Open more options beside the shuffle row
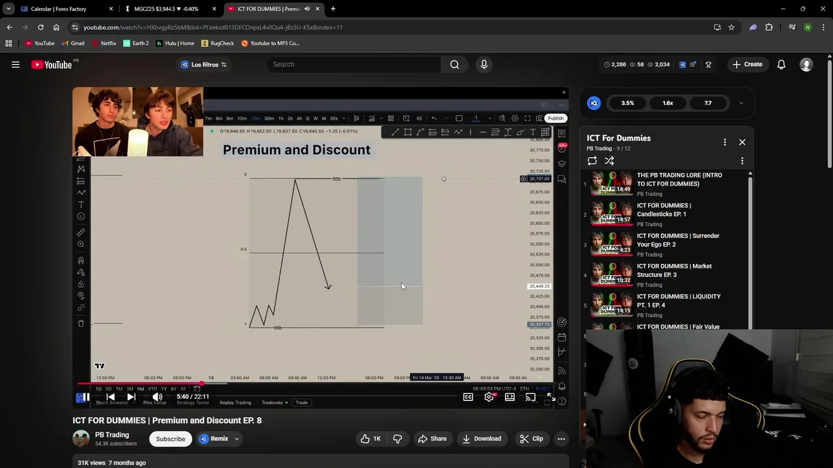The height and width of the screenshot is (468, 833). pyautogui.click(x=742, y=161)
